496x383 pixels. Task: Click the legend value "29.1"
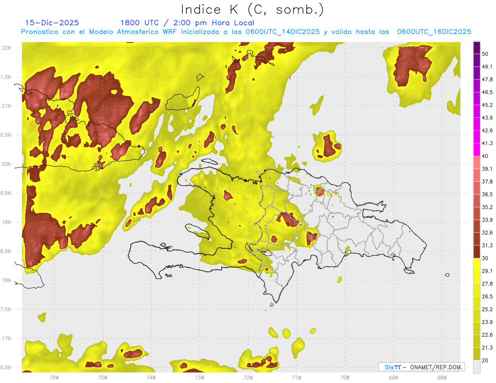(x=487, y=271)
